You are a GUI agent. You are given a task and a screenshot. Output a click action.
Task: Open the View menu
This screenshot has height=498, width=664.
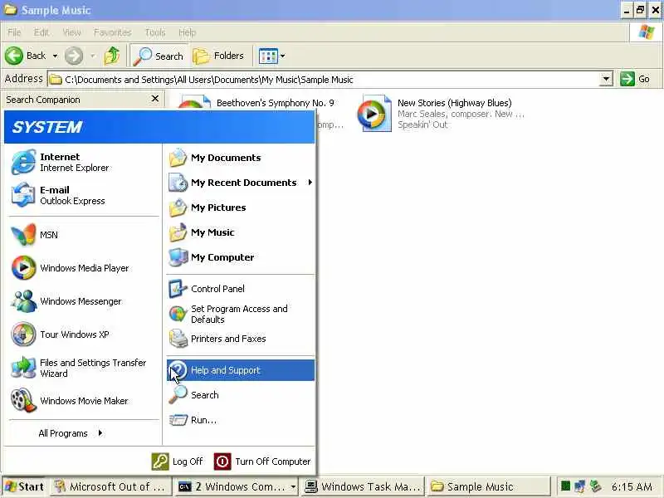[71, 32]
